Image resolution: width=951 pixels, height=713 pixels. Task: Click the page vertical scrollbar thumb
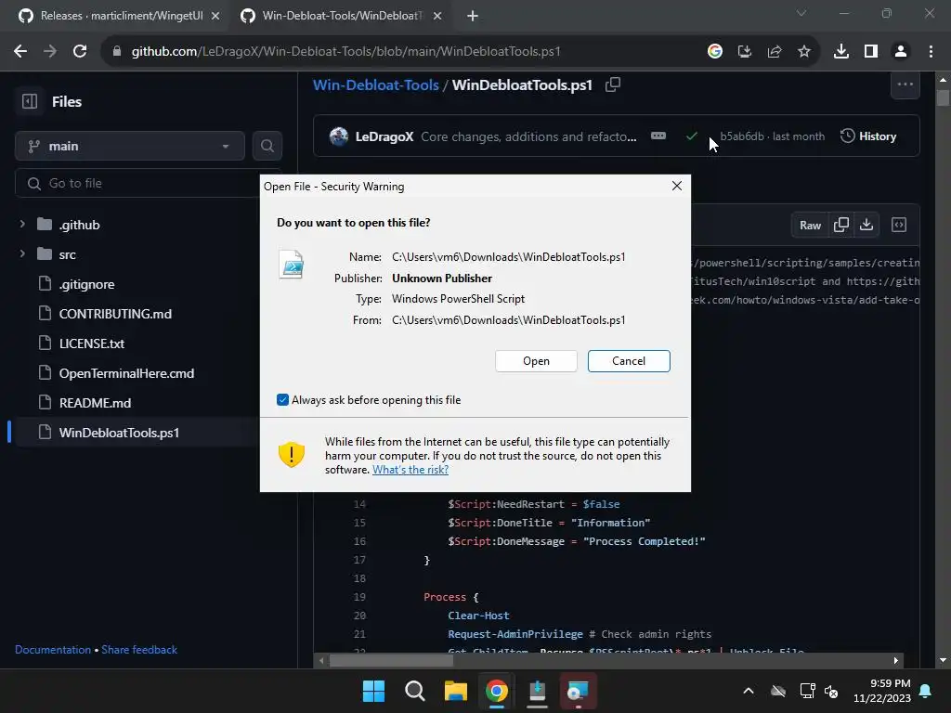pyautogui.click(x=943, y=97)
